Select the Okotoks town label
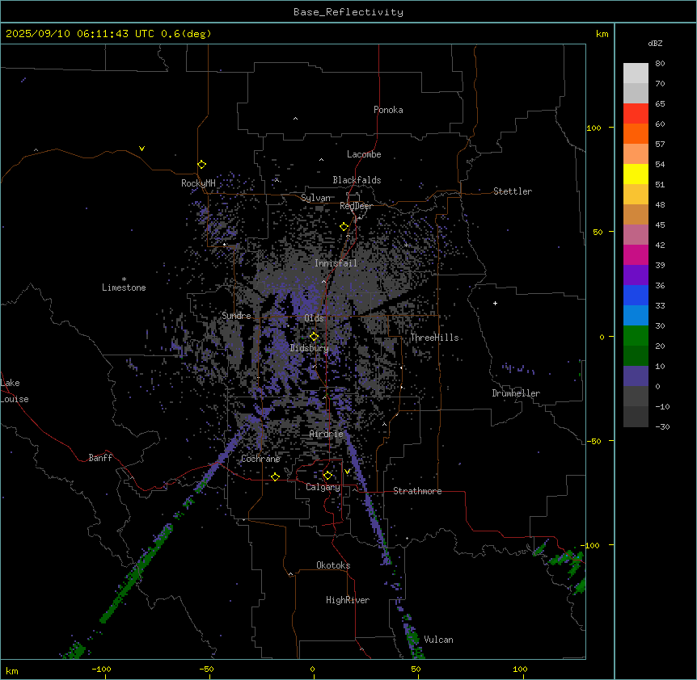The width and height of the screenshot is (697, 680). point(333,565)
